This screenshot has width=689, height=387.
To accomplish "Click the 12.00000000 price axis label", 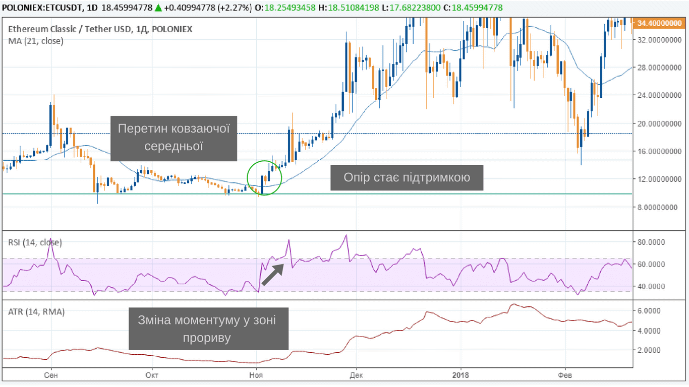I will (660, 179).
